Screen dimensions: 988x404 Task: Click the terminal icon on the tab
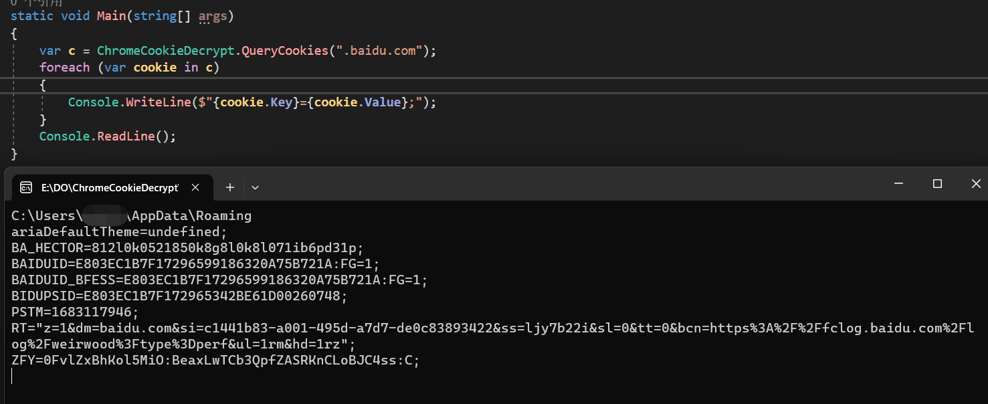point(26,188)
